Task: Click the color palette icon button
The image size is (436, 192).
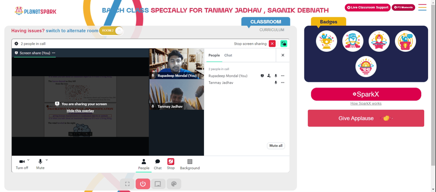Action: [x=174, y=184]
